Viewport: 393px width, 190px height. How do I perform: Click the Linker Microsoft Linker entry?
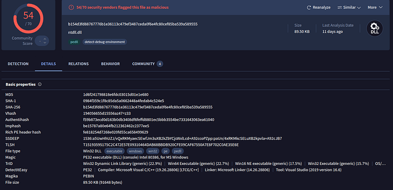[237, 170]
